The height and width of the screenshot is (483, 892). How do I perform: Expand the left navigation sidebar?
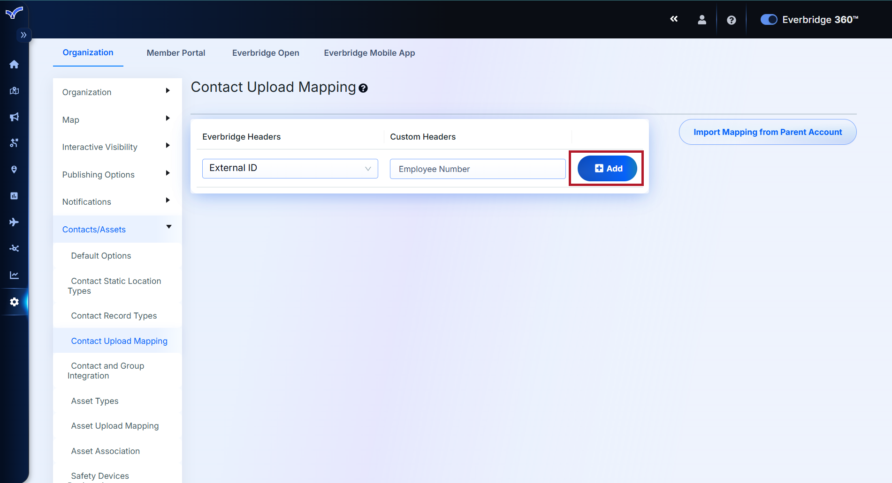23,35
